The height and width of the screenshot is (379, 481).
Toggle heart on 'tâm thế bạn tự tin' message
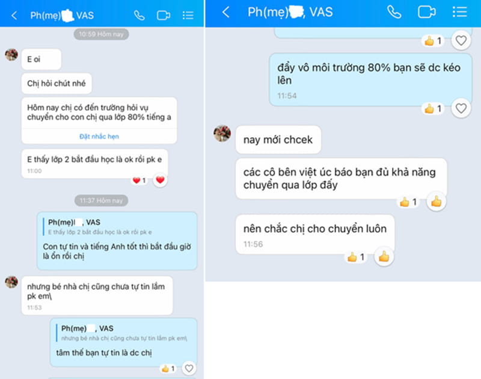tap(189, 368)
